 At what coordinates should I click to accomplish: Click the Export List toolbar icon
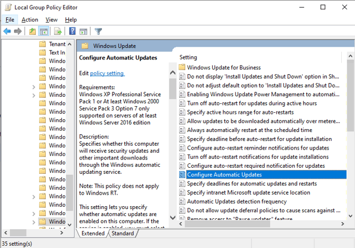click(x=58, y=31)
